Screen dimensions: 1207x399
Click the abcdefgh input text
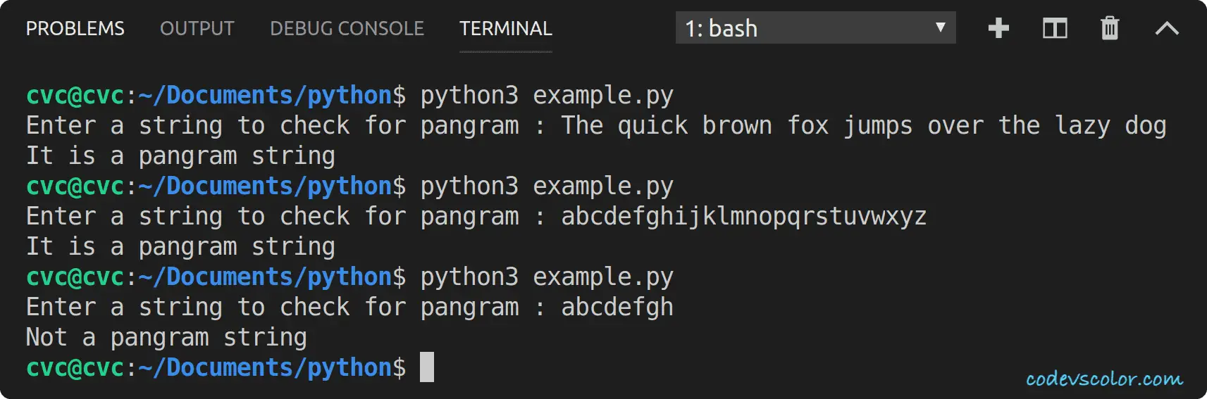[617, 308]
